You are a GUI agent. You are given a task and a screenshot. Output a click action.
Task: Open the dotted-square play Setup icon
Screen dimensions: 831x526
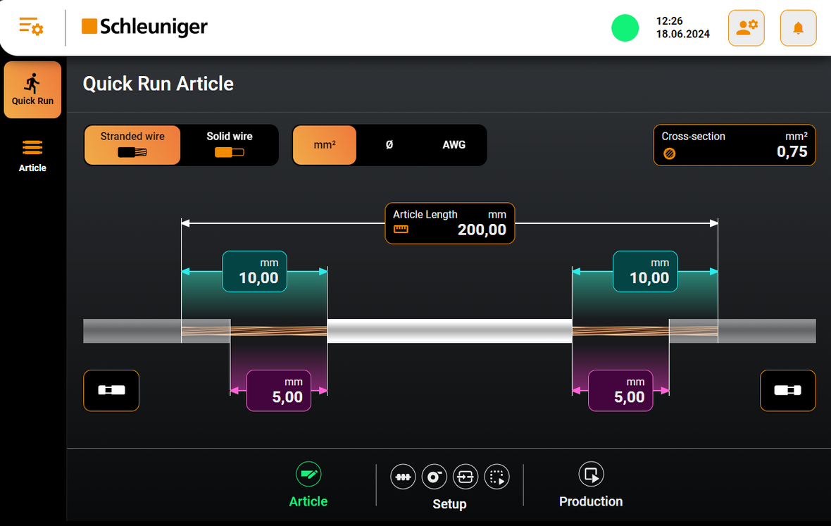pos(496,477)
